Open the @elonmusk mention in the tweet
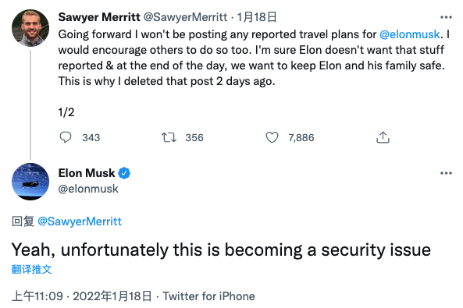Viewport: 463px width, 308px height. (x=410, y=34)
